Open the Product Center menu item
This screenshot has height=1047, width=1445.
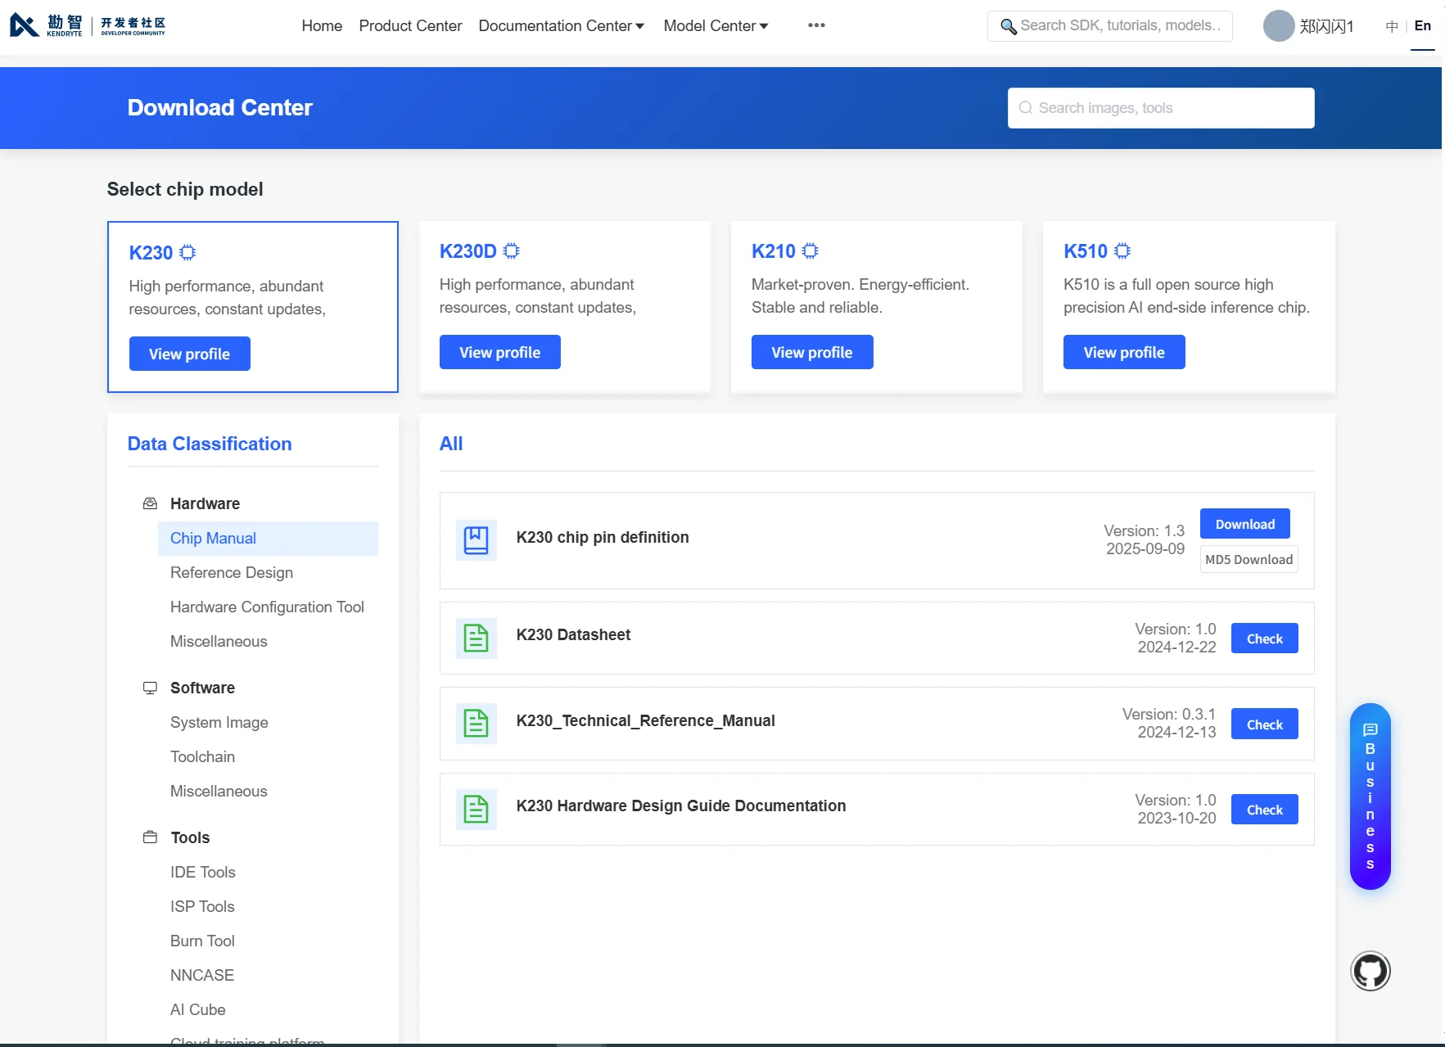(x=410, y=26)
